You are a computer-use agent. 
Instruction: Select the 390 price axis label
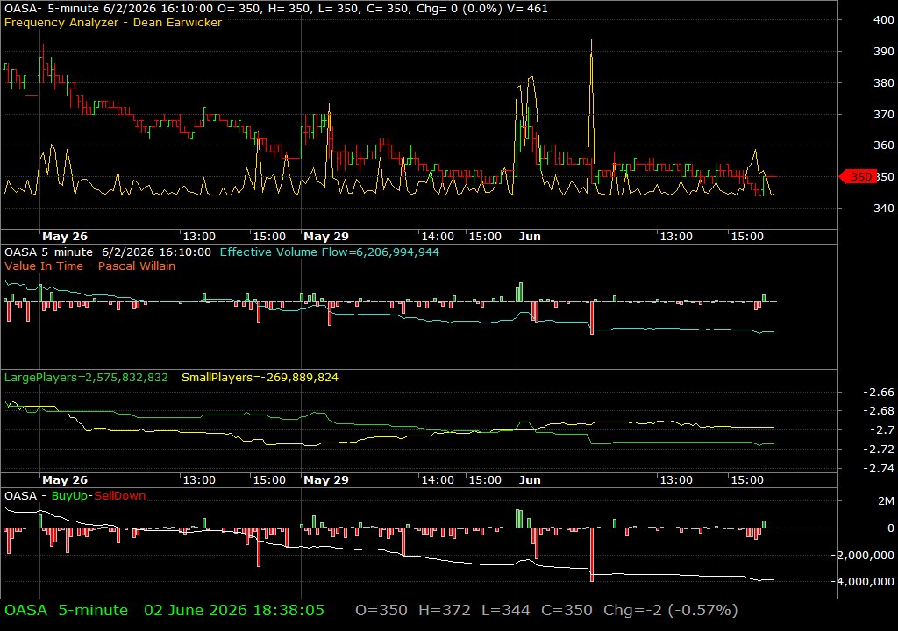click(x=884, y=51)
